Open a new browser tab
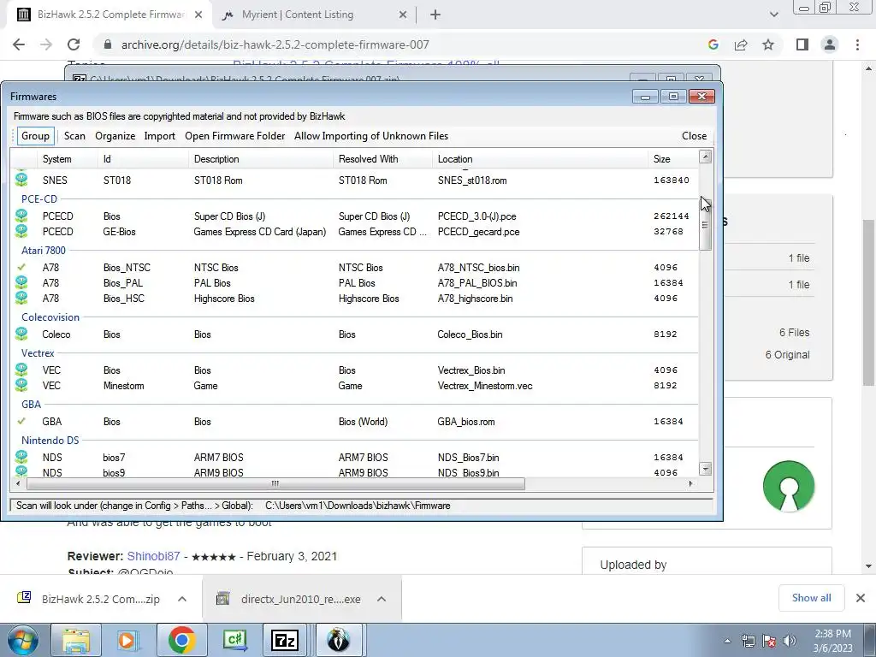The height and width of the screenshot is (657, 876). coord(435,15)
